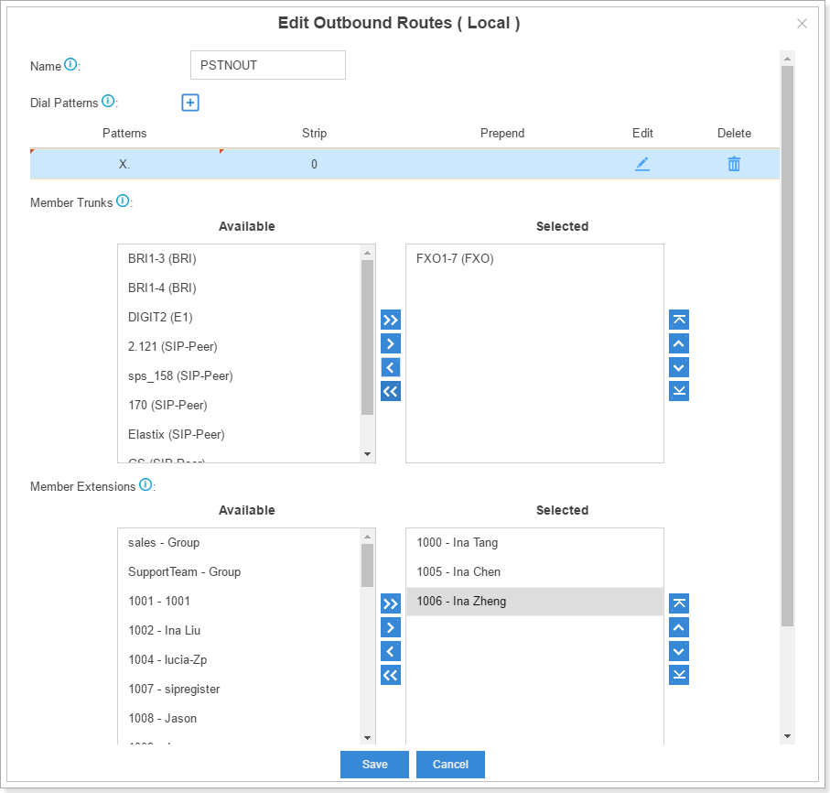Click scroll-up arrow of available trunks list

coord(367,253)
